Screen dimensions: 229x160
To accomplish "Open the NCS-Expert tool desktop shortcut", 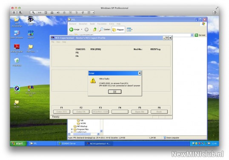I will (31, 91).
